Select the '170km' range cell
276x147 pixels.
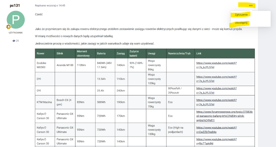coord(121,116)
